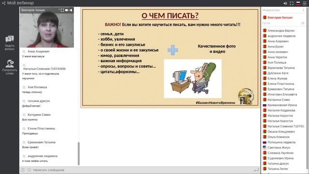The image size is (309, 174).
Task: Open the chat options menu icon
Action: 23,170
